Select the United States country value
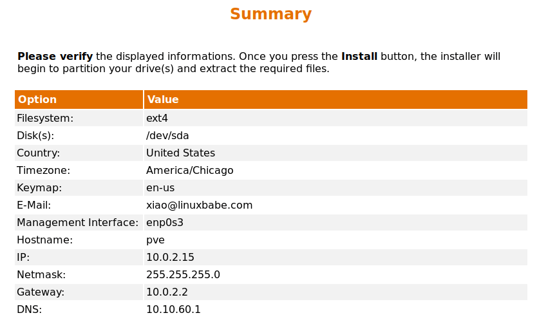Image resolution: width=557 pixels, height=322 pixels. 180,153
